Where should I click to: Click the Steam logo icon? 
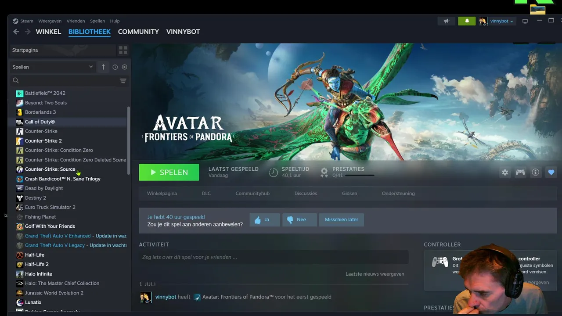(15, 21)
